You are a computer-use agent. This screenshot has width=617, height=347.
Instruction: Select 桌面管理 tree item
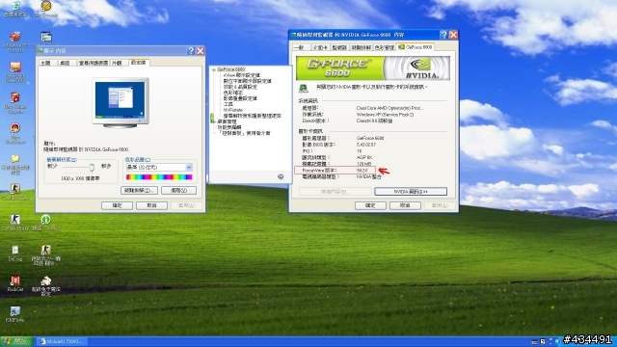click(x=227, y=121)
